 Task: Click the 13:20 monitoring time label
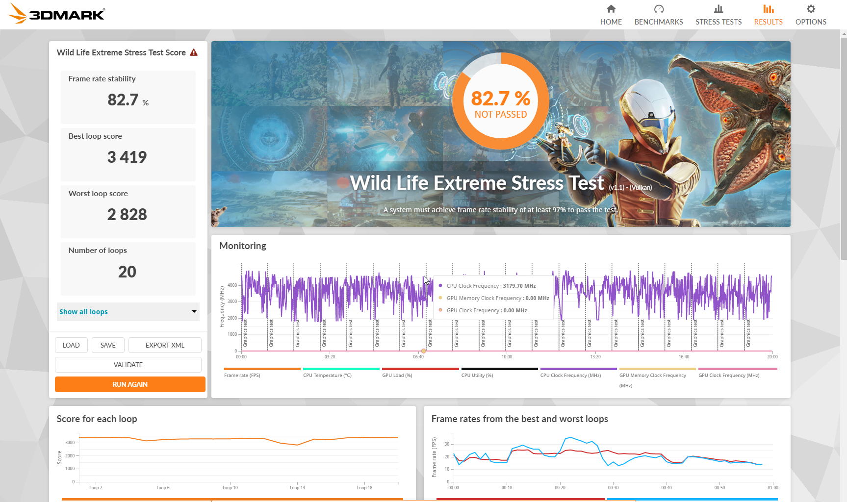pyautogui.click(x=595, y=357)
